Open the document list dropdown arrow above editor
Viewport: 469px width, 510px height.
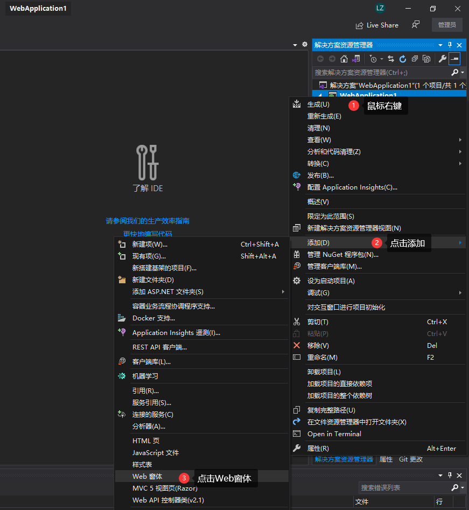295,45
